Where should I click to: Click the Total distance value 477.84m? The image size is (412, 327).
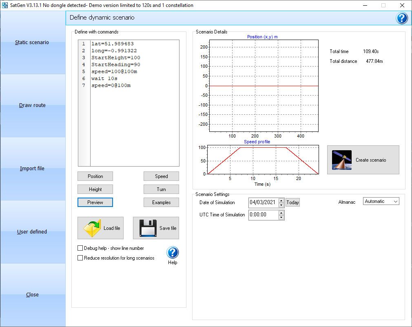click(374, 61)
